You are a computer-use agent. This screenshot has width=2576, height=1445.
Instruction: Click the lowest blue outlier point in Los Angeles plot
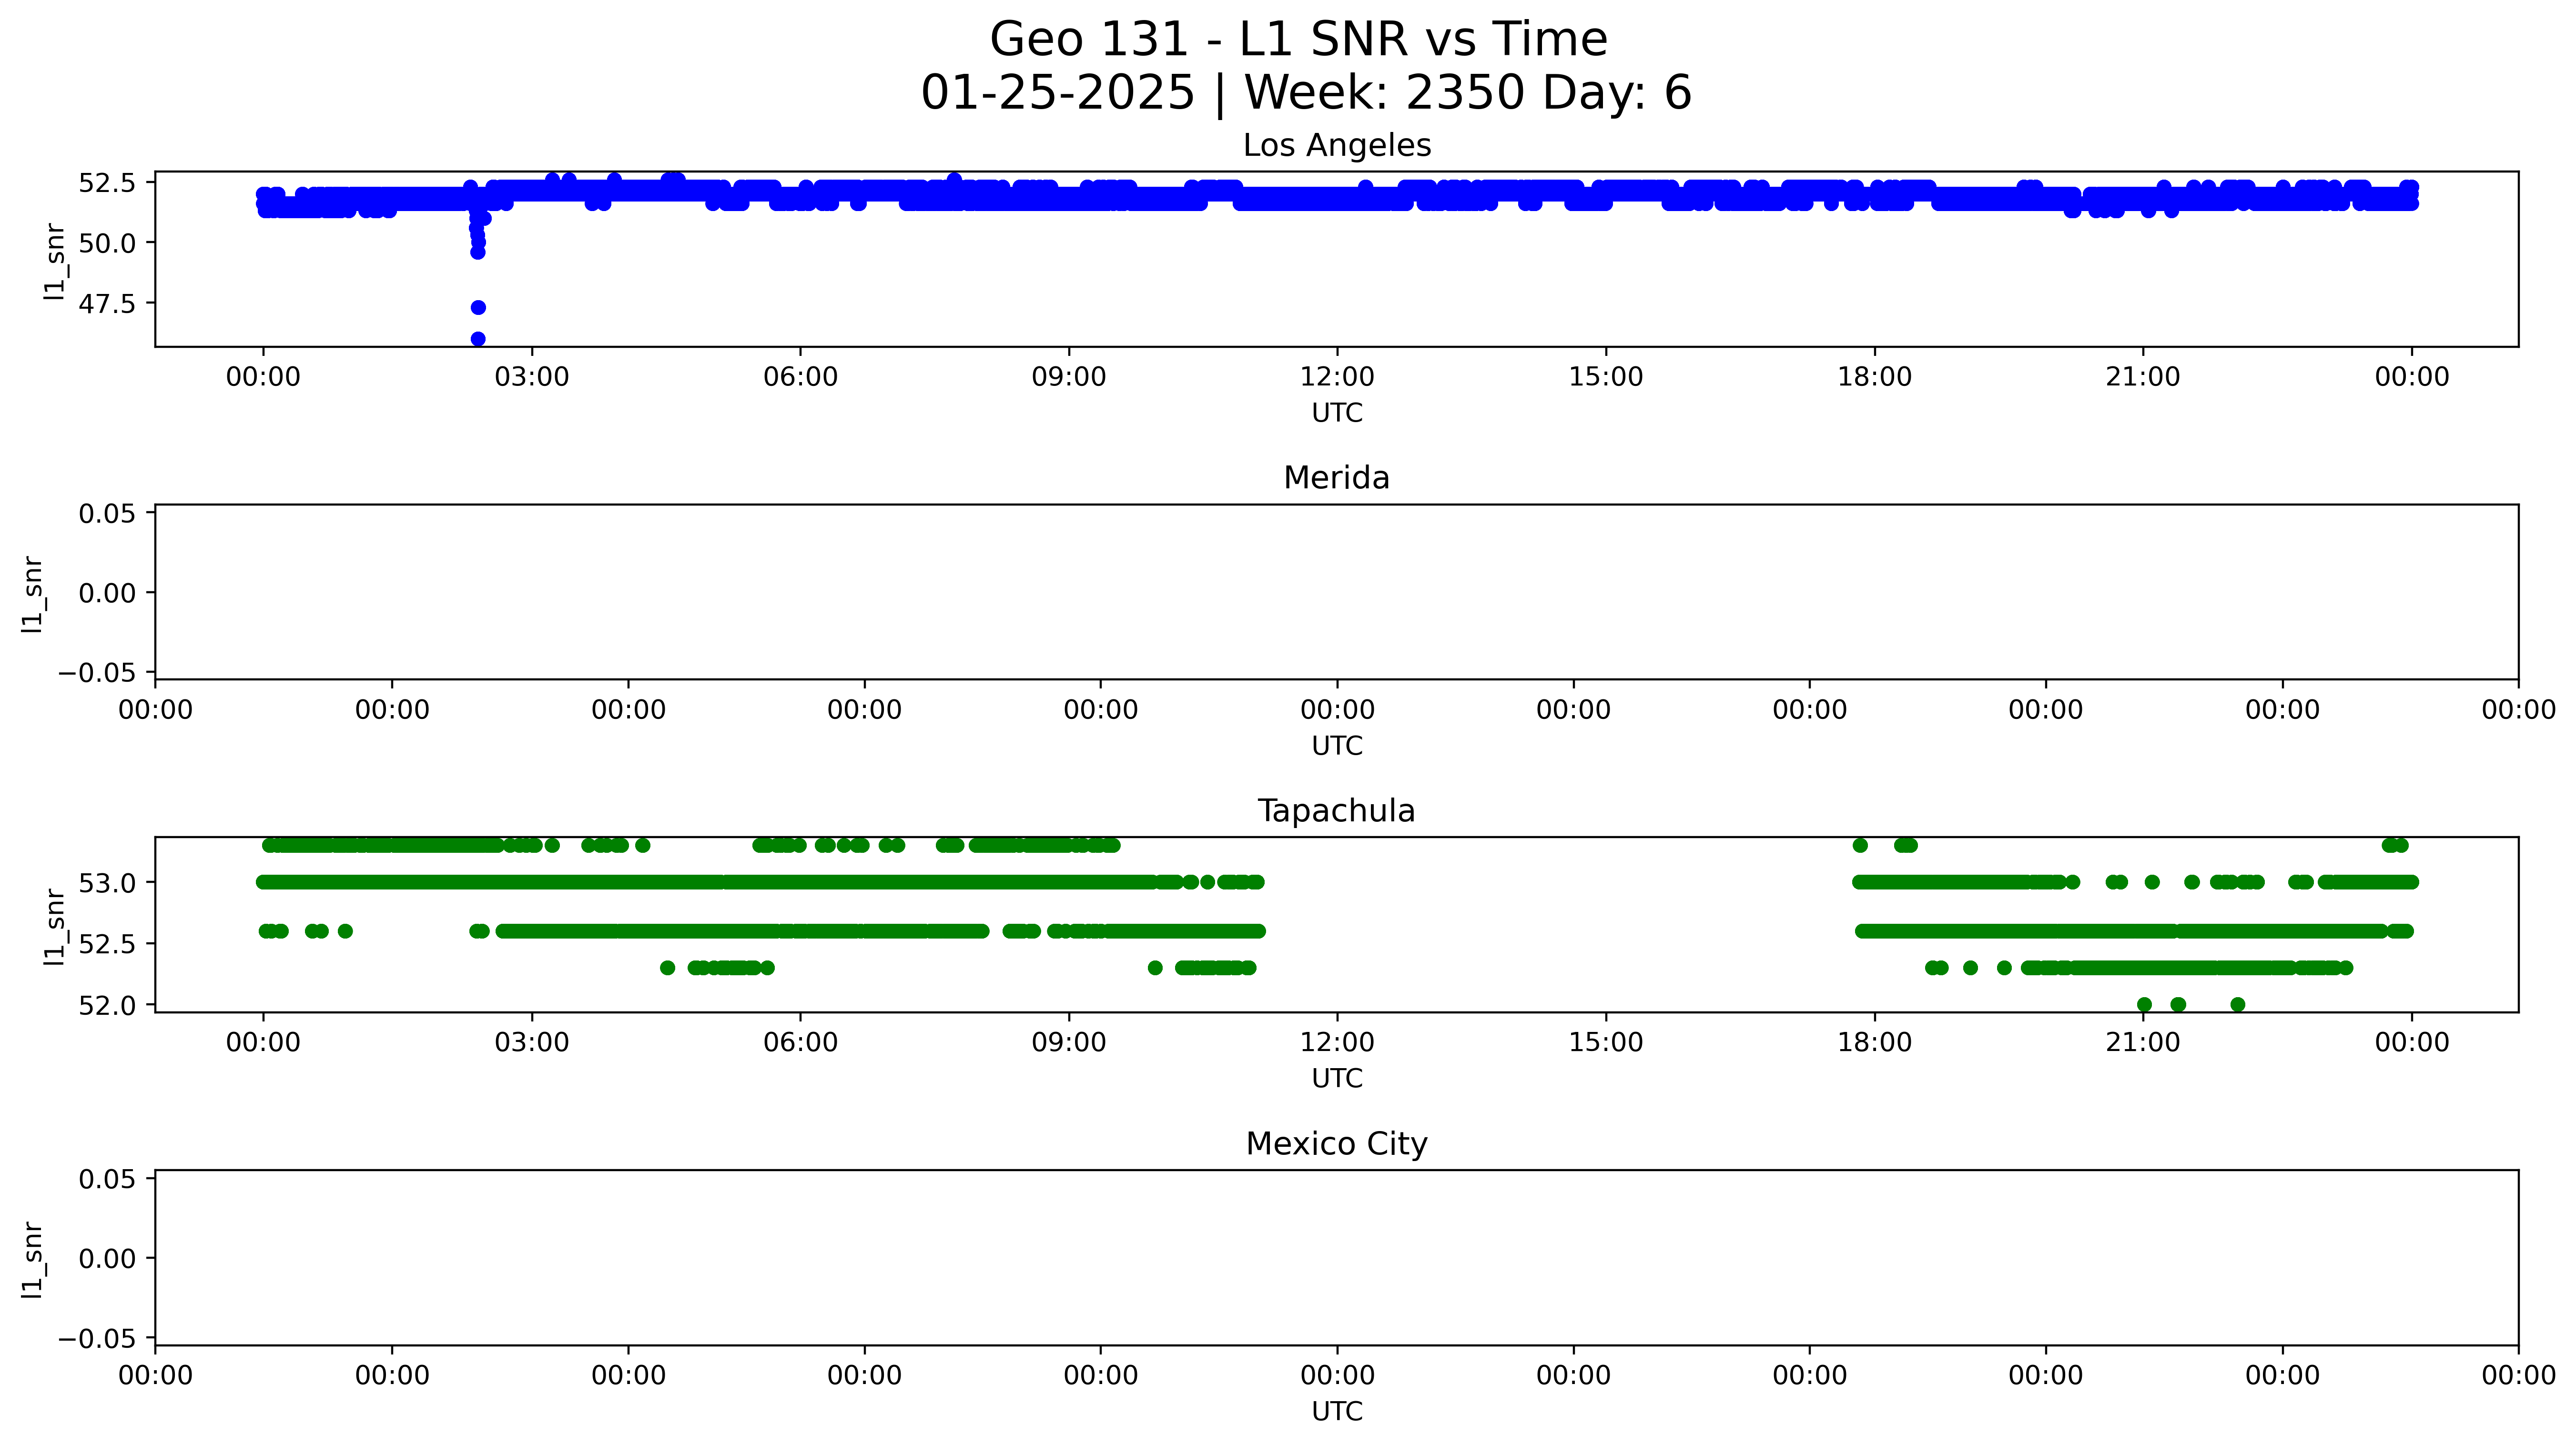tap(478, 339)
